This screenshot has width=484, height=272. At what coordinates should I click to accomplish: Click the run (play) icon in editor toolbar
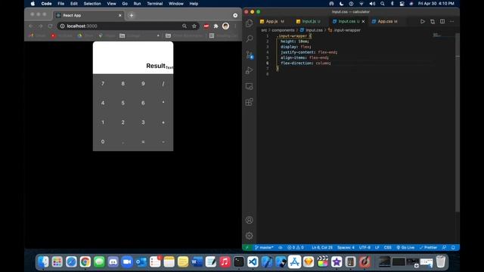click(x=422, y=21)
